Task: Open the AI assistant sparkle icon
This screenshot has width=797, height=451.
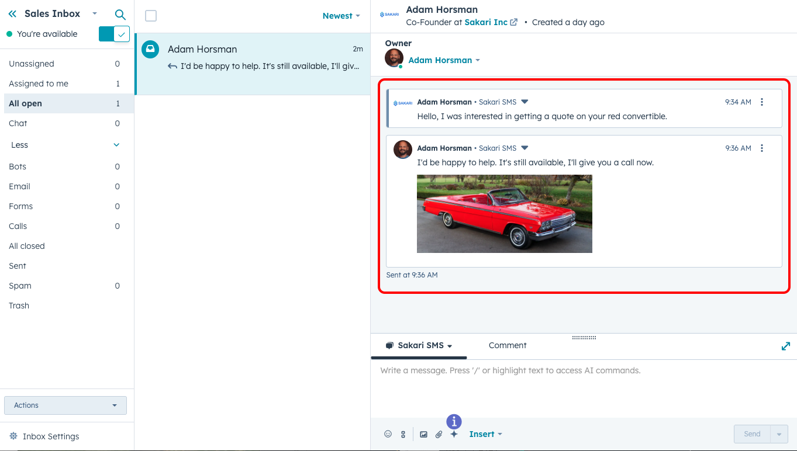Action: pos(454,434)
